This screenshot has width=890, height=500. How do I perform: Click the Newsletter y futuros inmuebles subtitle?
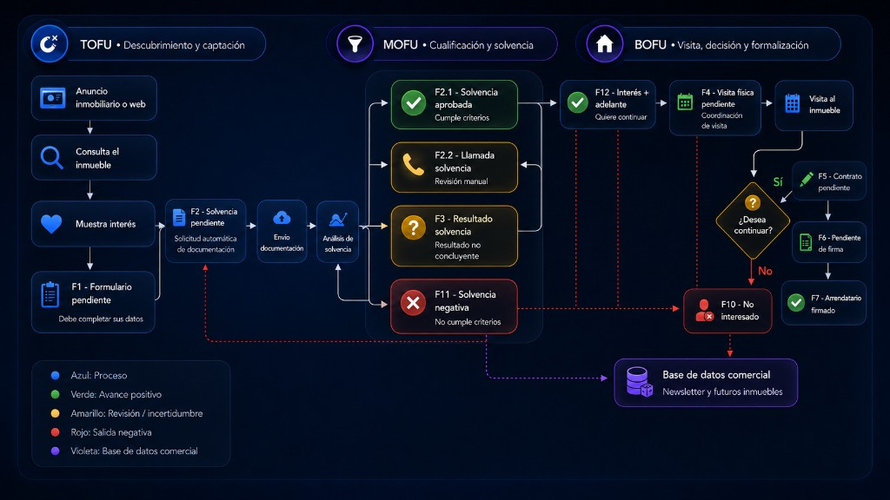(722, 391)
